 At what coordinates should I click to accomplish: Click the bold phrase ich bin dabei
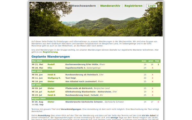point(149,116)
